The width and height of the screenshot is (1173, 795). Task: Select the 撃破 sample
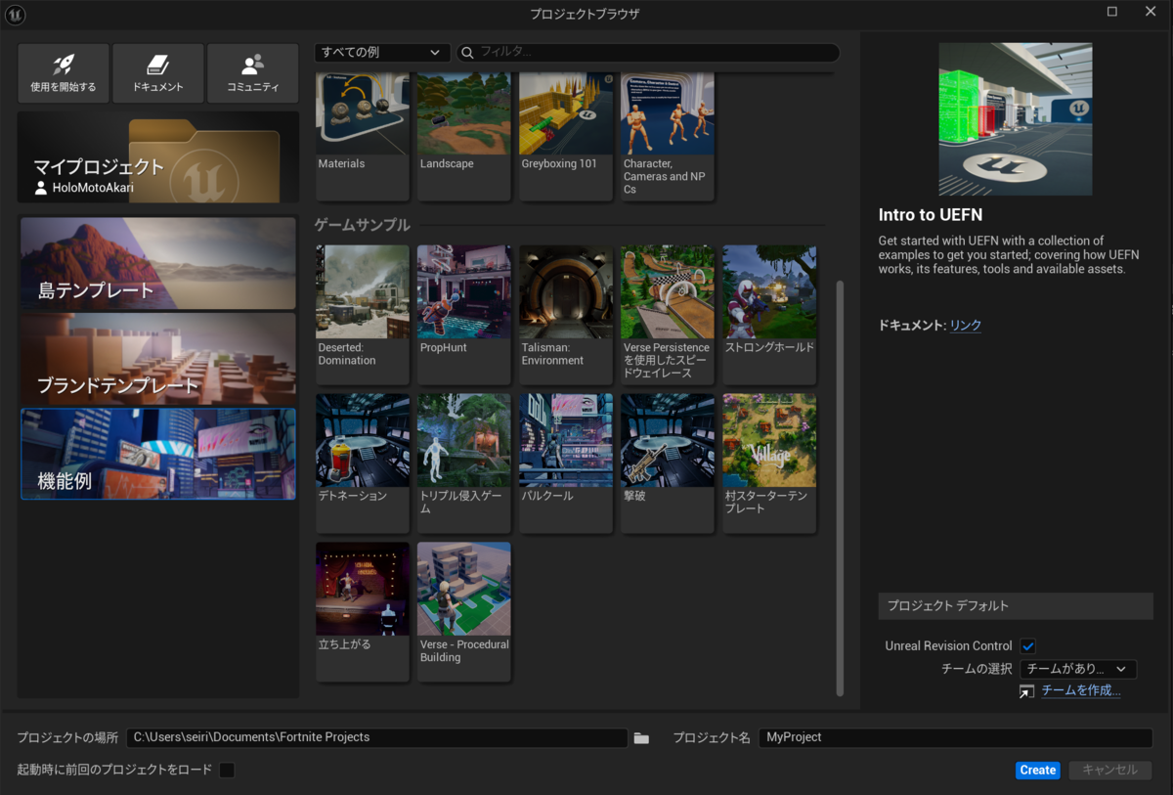pyautogui.click(x=668, y=464)
